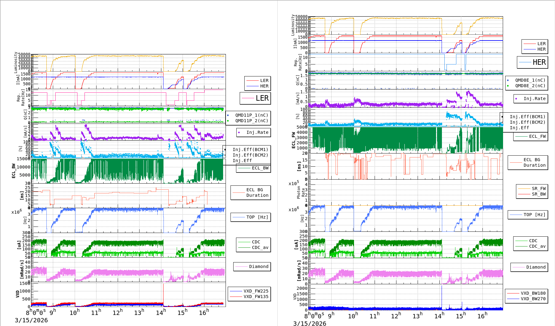Viewport: 555px width, 326px height.
Task: Click the large LER label box
Action: click(x=255, y=98)
